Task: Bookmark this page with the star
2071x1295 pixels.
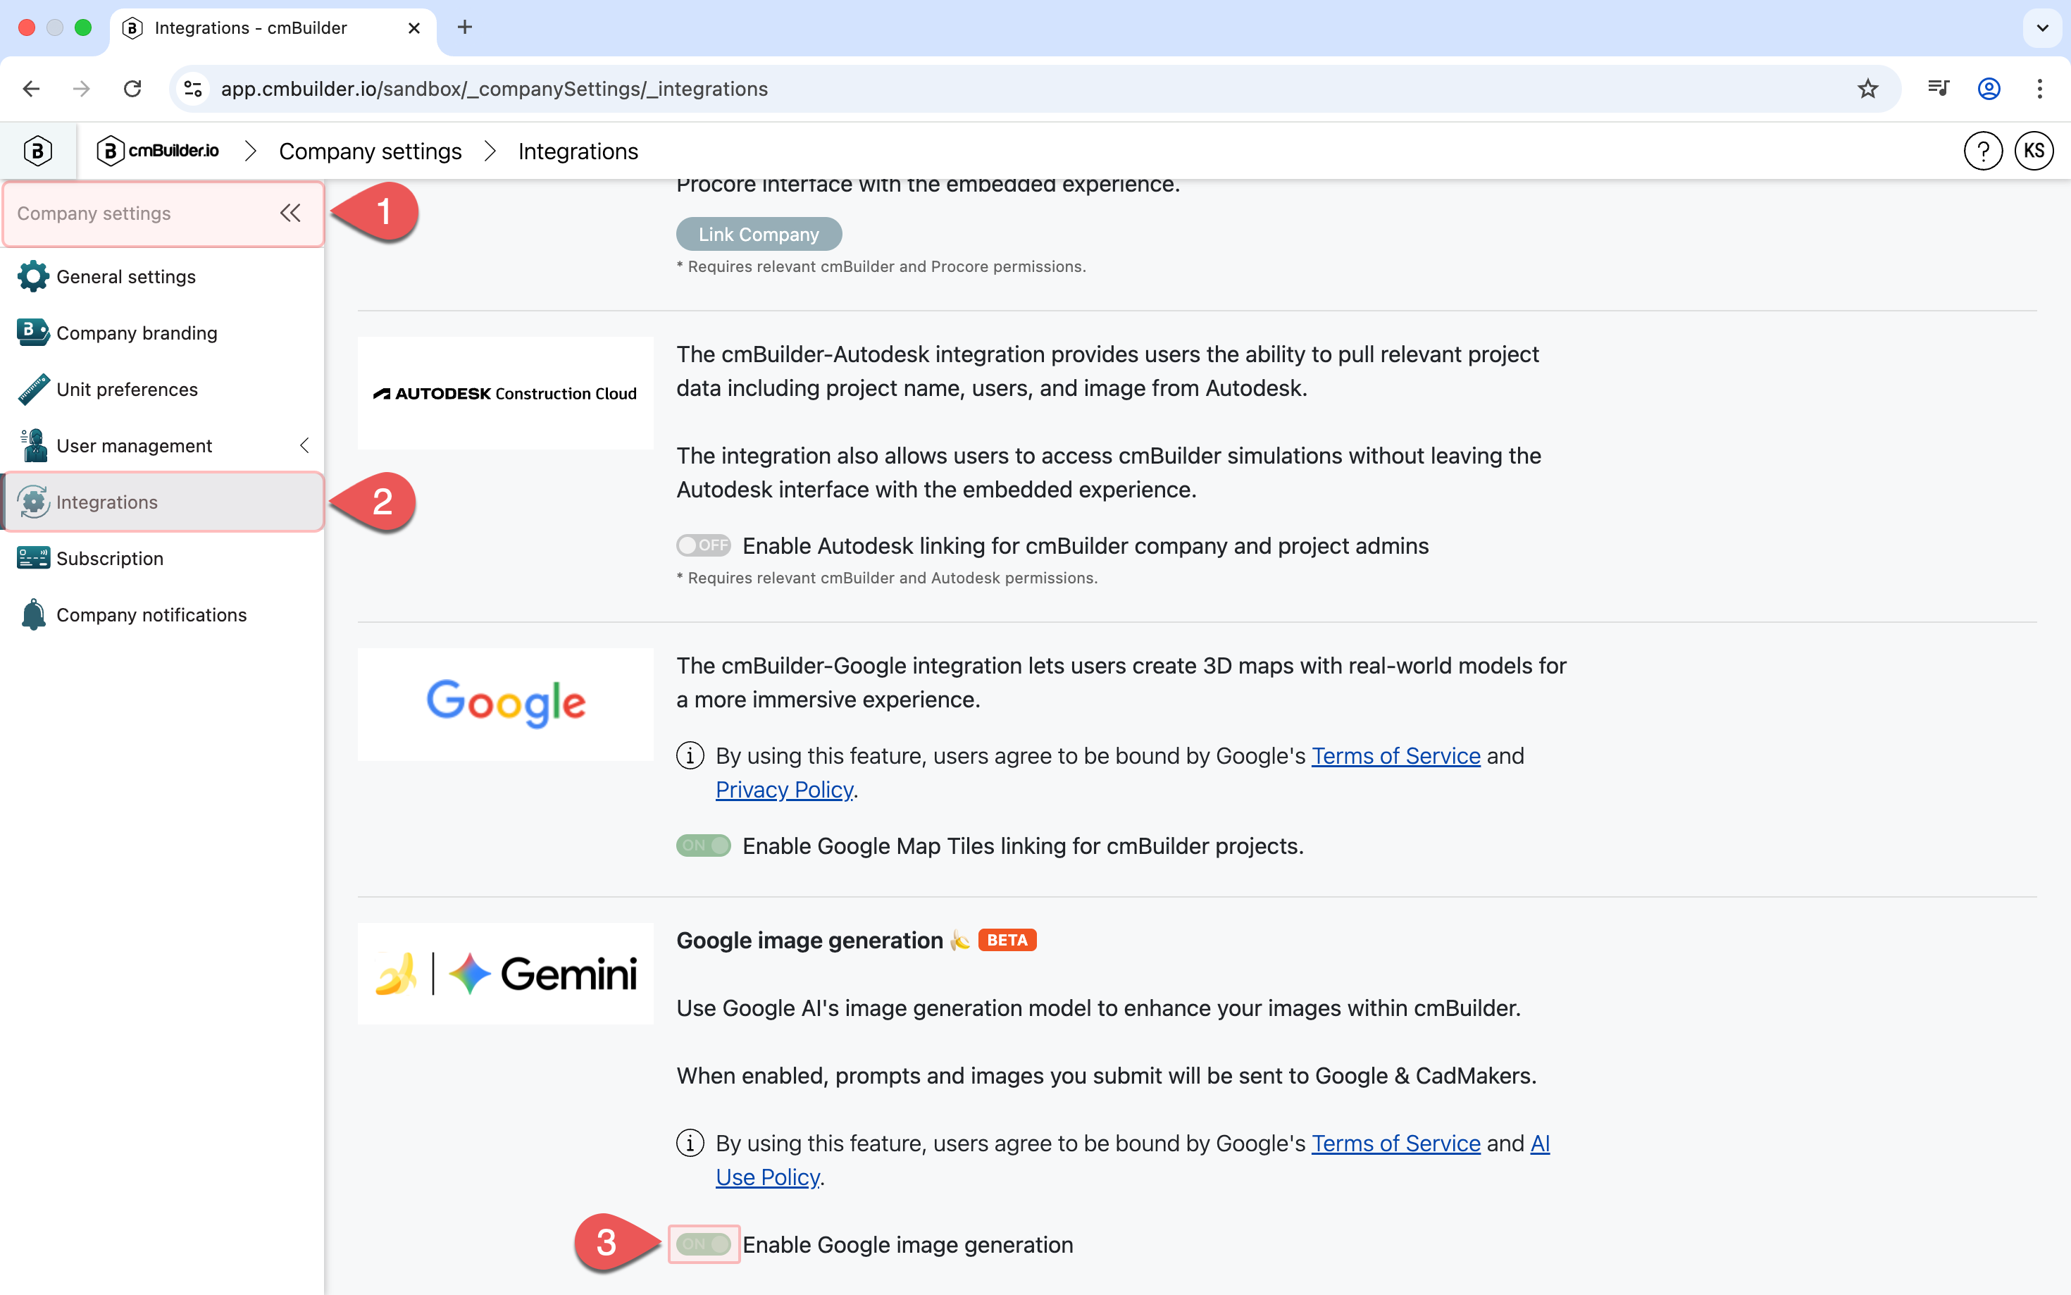Action: click(x=1867, y=88)
